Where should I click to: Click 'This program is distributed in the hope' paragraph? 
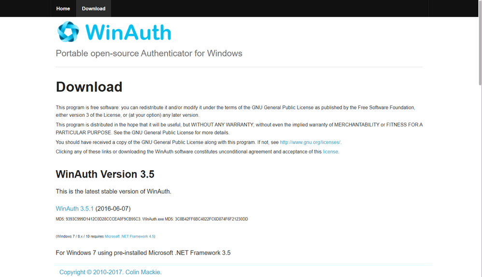[239, 129]
